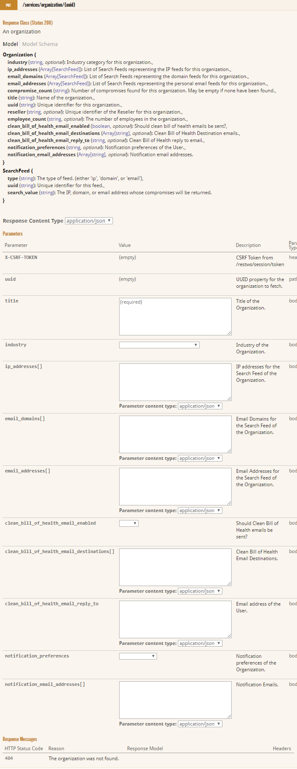This screenshot has width=297, height=769.
Task: Open the clean_bill_of_health_email_enabled boolean dropdown
Action: pos(129,523)
